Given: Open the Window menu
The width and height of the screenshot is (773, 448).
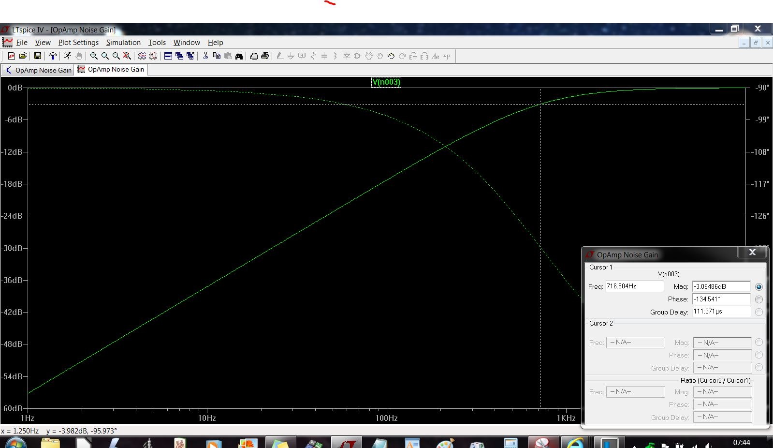Looking at the screenshot, I should (x=187, y=43).
